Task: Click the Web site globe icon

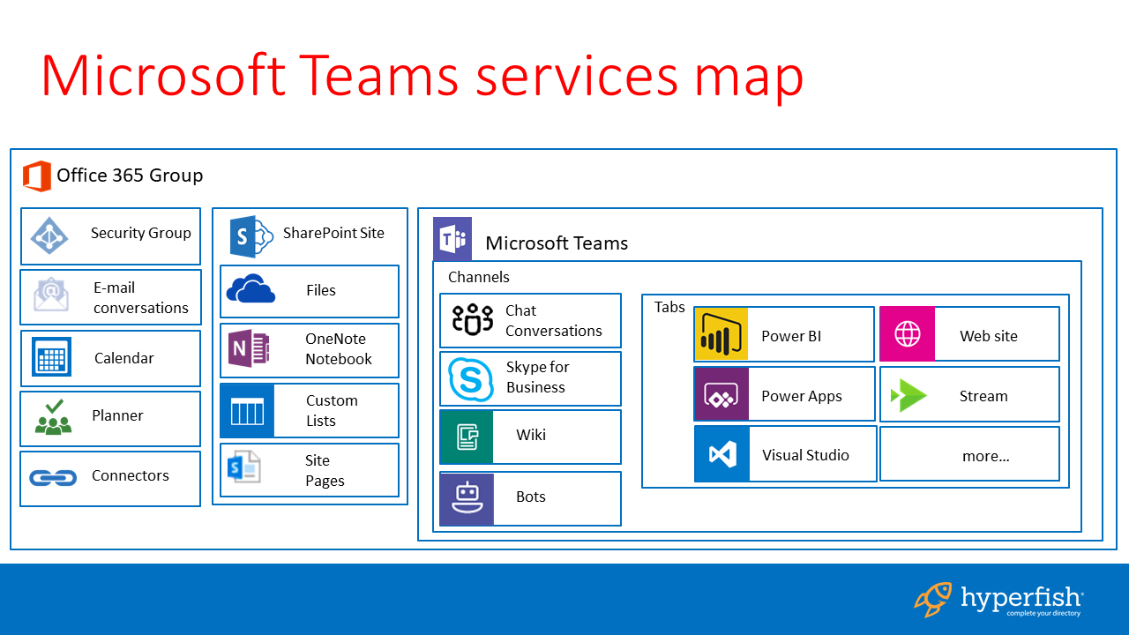Action: point(908,334)
